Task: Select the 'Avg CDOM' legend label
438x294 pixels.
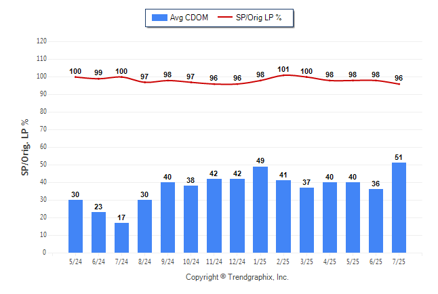Action: (x=189, y=18)
